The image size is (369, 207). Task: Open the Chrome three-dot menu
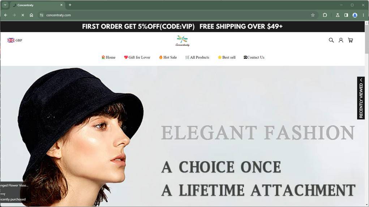(x=363, y=15)
